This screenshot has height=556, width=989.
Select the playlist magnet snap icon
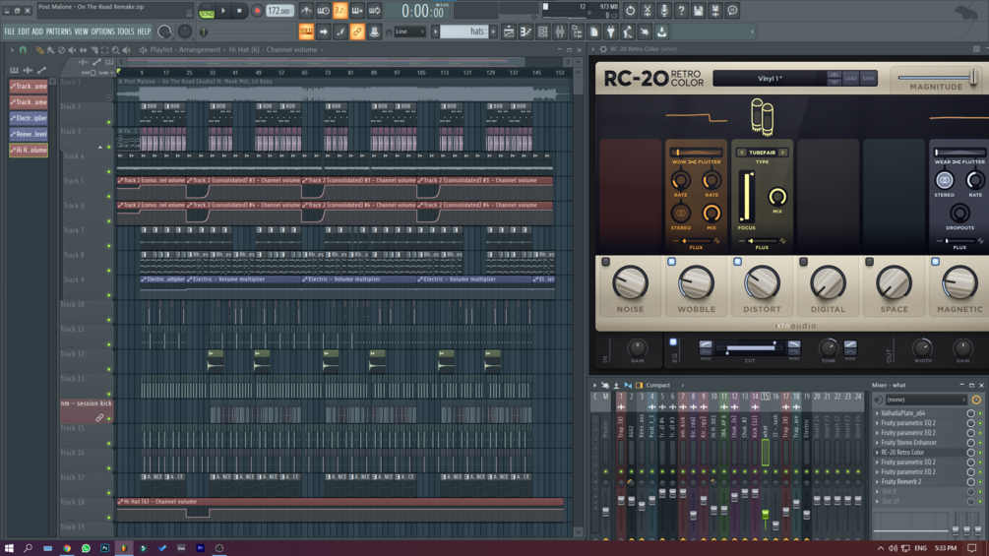[24, 50]
